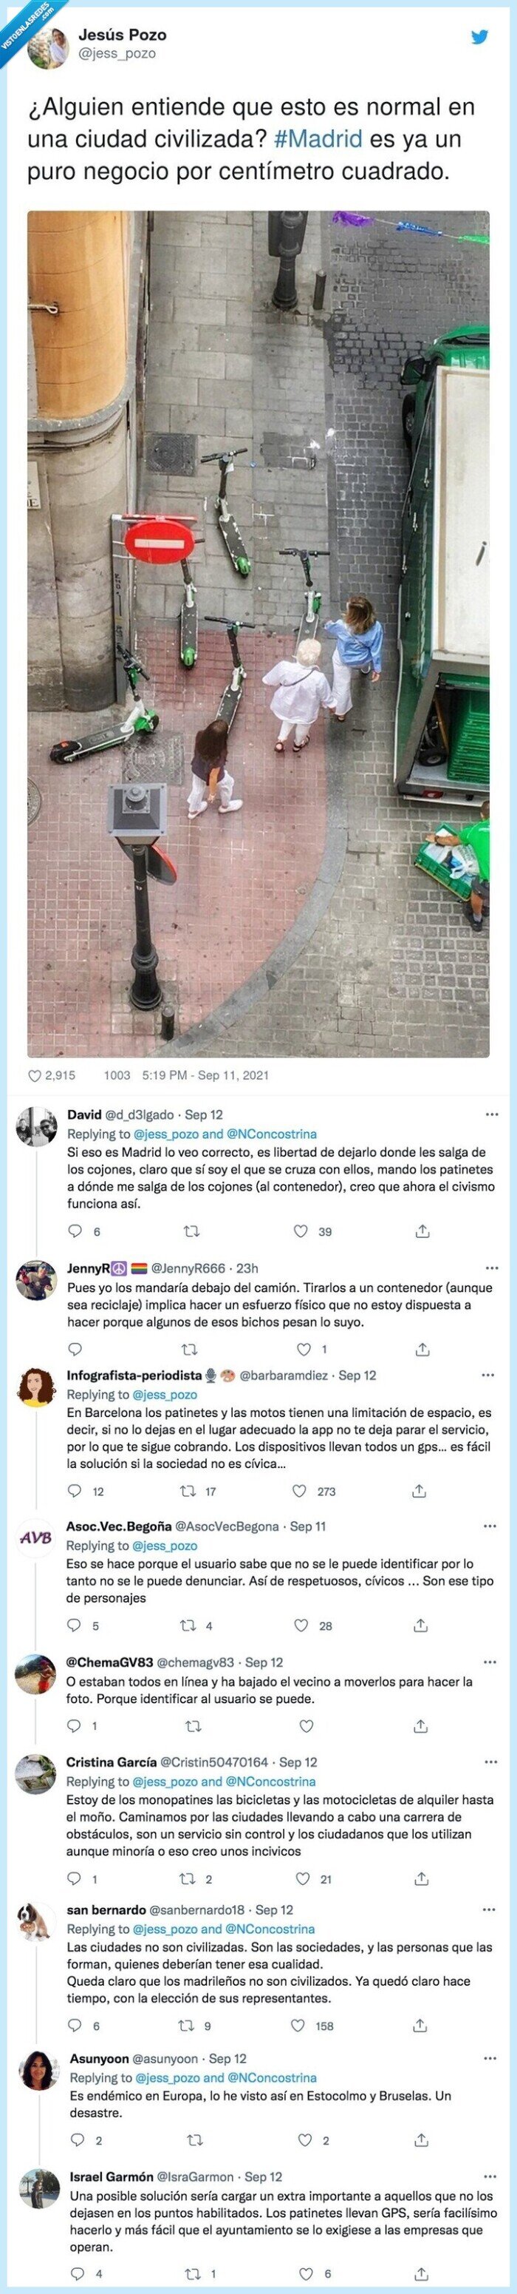517x2294 pixels.
Task: Open more options on David's reply
Action: pyautogui.click(x=491, y=1114)
